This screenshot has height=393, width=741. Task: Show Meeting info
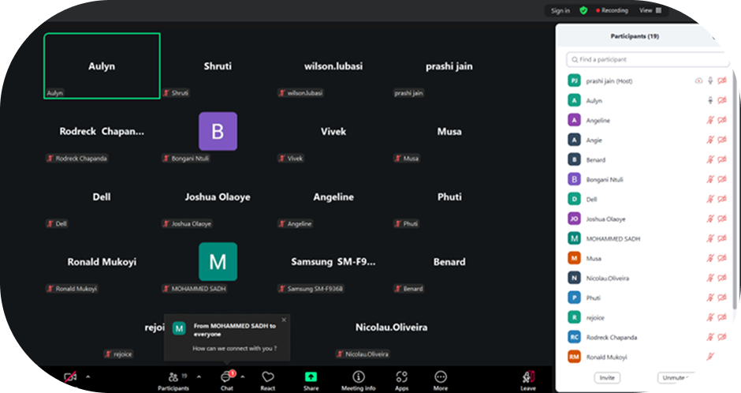pyautogui.click(x=358, y=380)
